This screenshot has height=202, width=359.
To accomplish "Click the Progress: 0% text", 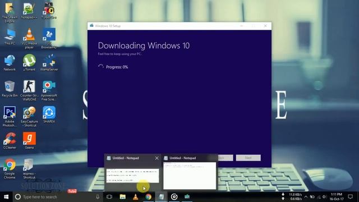I will [x=117, y=67].
